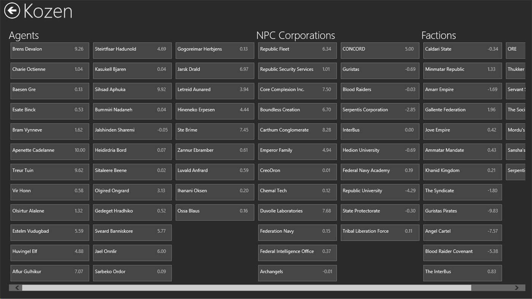This screenshot has height=299, width=532.
Task: Select agent Treur Tuin
Action: [x=50, y=172]
